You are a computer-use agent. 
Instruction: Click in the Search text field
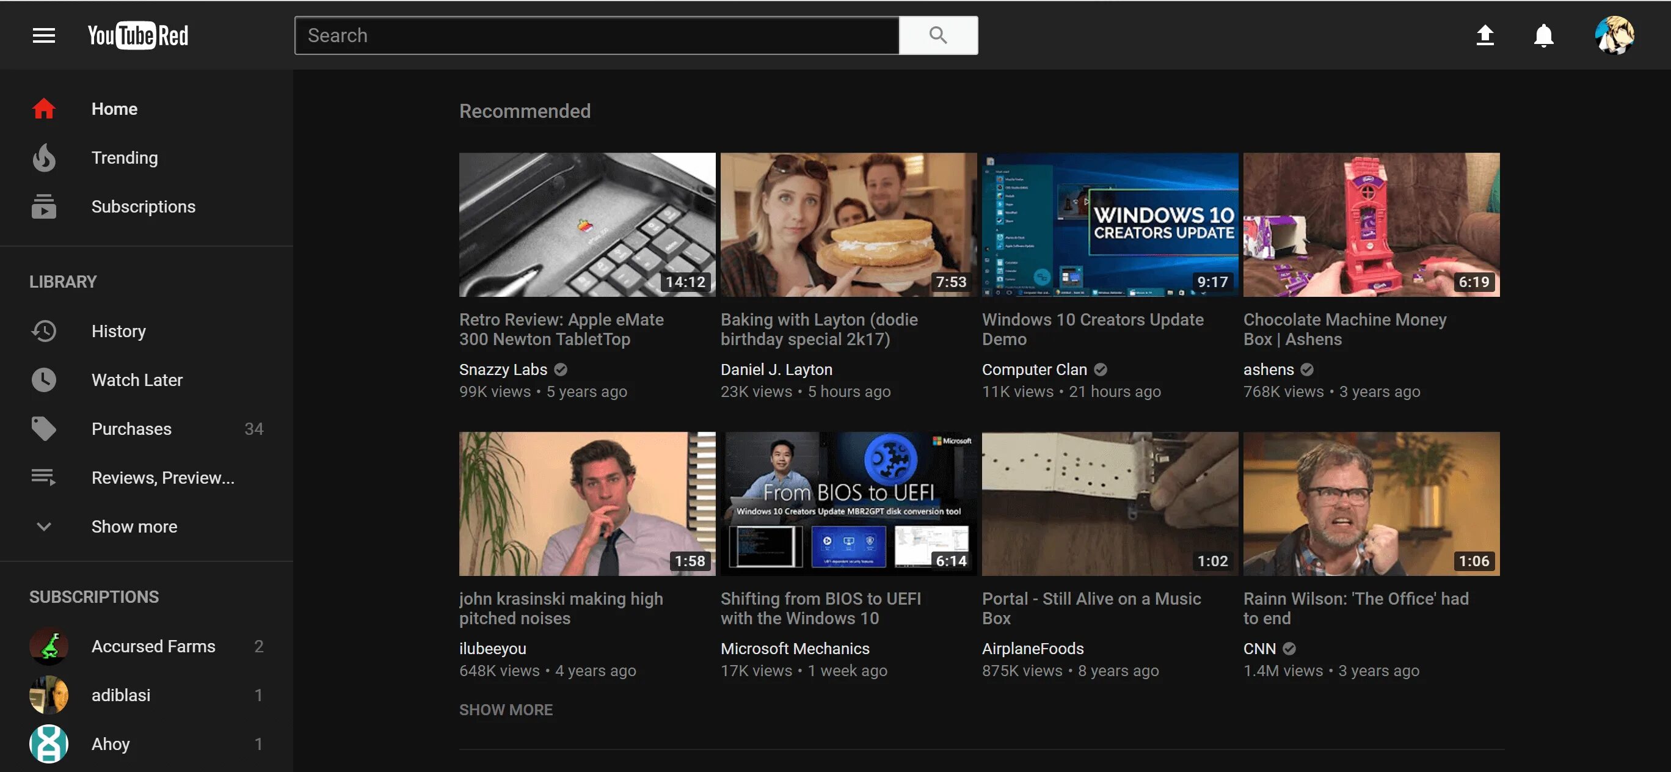click(597, 35)
